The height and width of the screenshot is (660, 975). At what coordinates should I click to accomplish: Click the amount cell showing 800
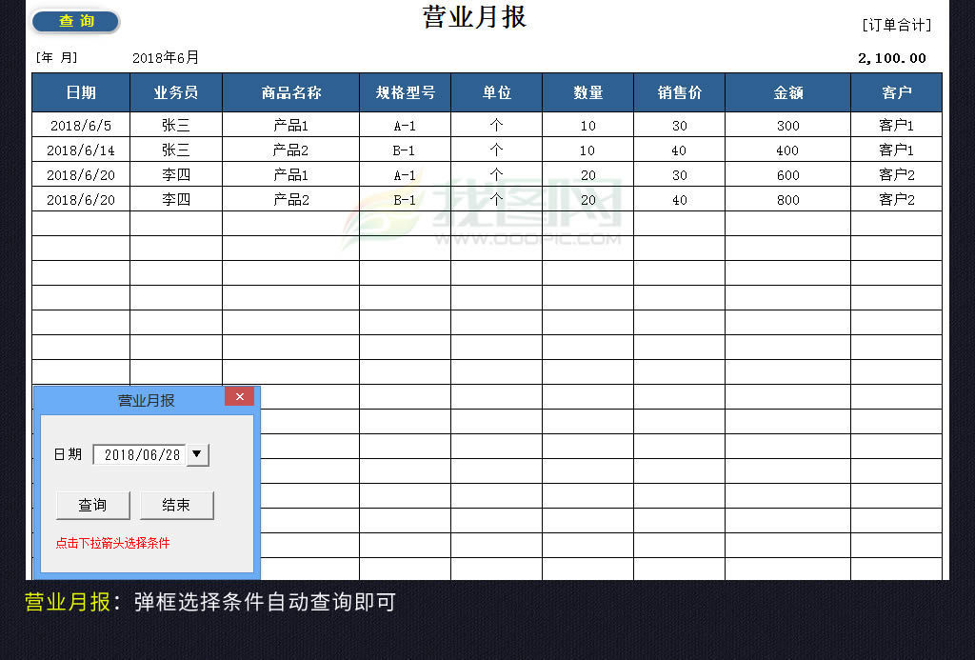pyautogui.click(x=787, y=200)
